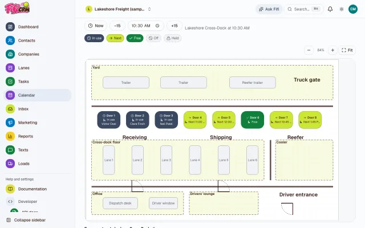
Task: Select Lane 3 on the cross-dock floor
Action: point(166,160)
